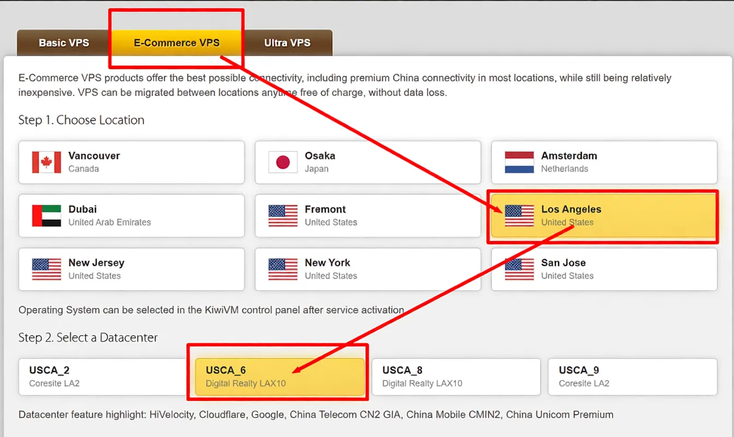Select the USCA_6 Digital Realty LAX10 datacenter

pos(280,377)
